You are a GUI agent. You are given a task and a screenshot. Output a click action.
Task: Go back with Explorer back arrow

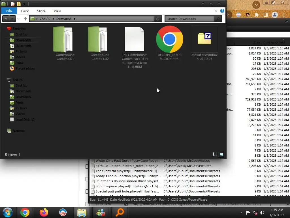pyautogui.click(x=6, y=18)
